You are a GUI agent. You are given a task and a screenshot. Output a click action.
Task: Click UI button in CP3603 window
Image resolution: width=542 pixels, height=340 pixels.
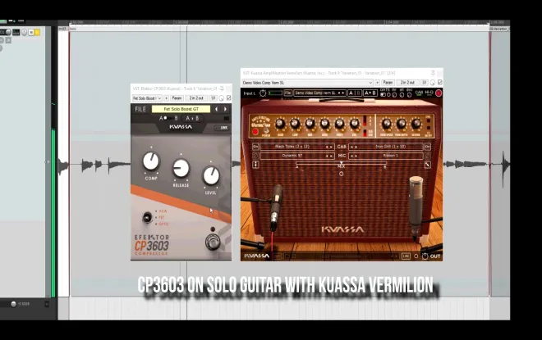click(214, 98)
